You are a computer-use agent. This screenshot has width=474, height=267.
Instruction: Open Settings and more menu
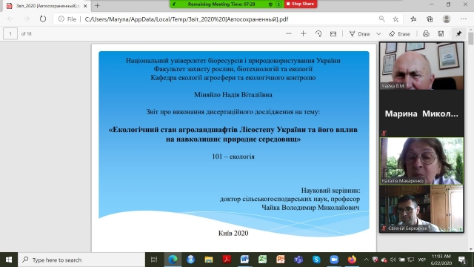tap(464, 19)
